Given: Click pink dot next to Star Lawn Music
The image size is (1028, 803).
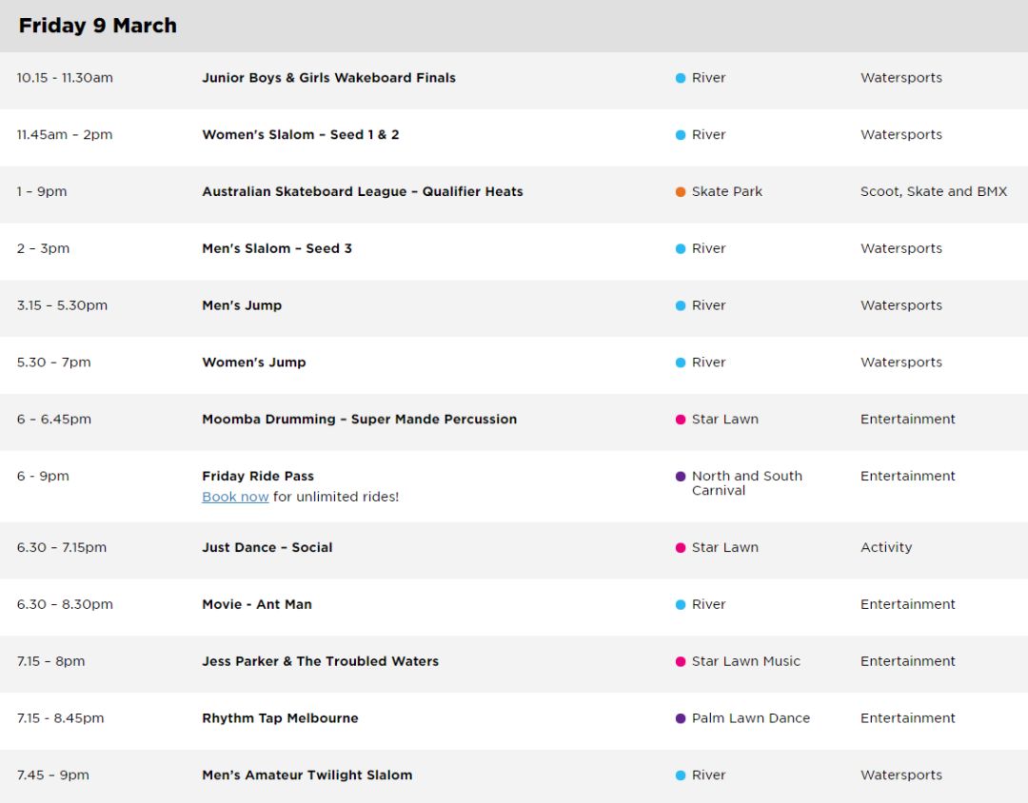Looking at the screenshot, I should coord(681,661).
